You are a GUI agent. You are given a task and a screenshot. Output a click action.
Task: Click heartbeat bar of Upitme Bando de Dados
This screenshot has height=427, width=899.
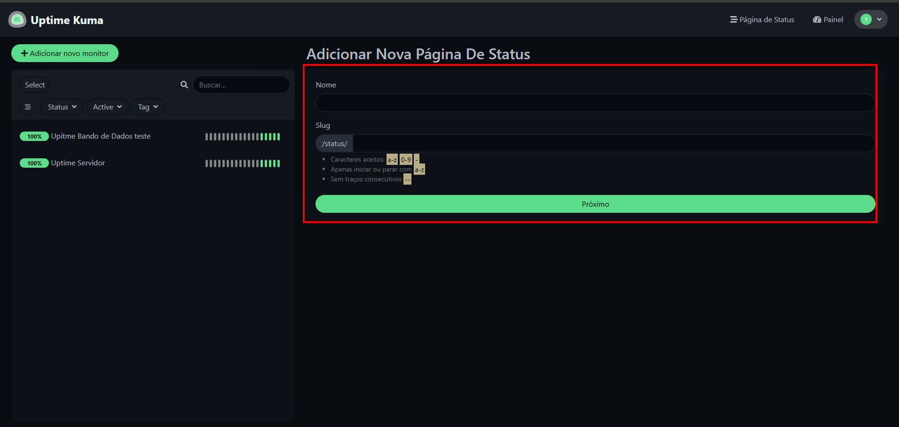click(x=242, y=136)
